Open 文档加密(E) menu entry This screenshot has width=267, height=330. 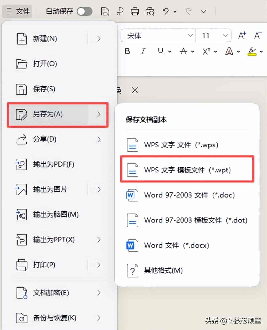point(58,293)
